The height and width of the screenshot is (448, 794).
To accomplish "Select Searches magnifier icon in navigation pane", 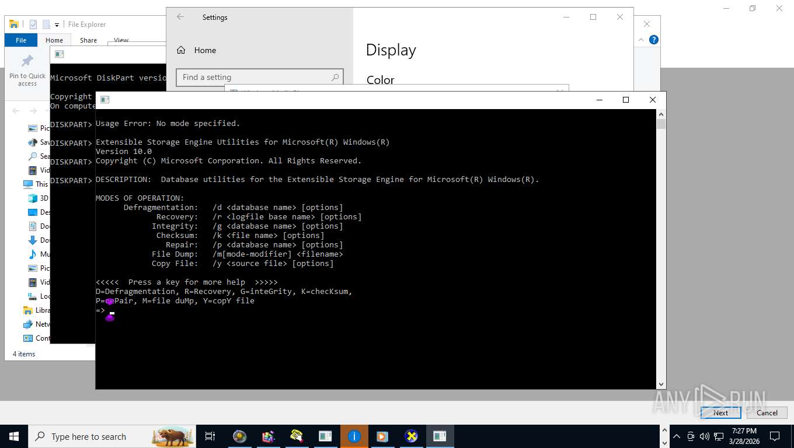I will click(x=33, y=156).
